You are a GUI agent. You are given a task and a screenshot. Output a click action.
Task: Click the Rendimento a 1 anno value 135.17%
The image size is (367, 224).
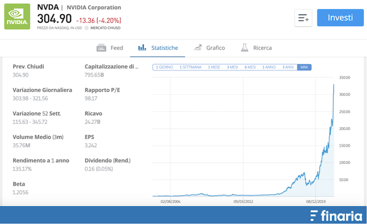point(22,169)
